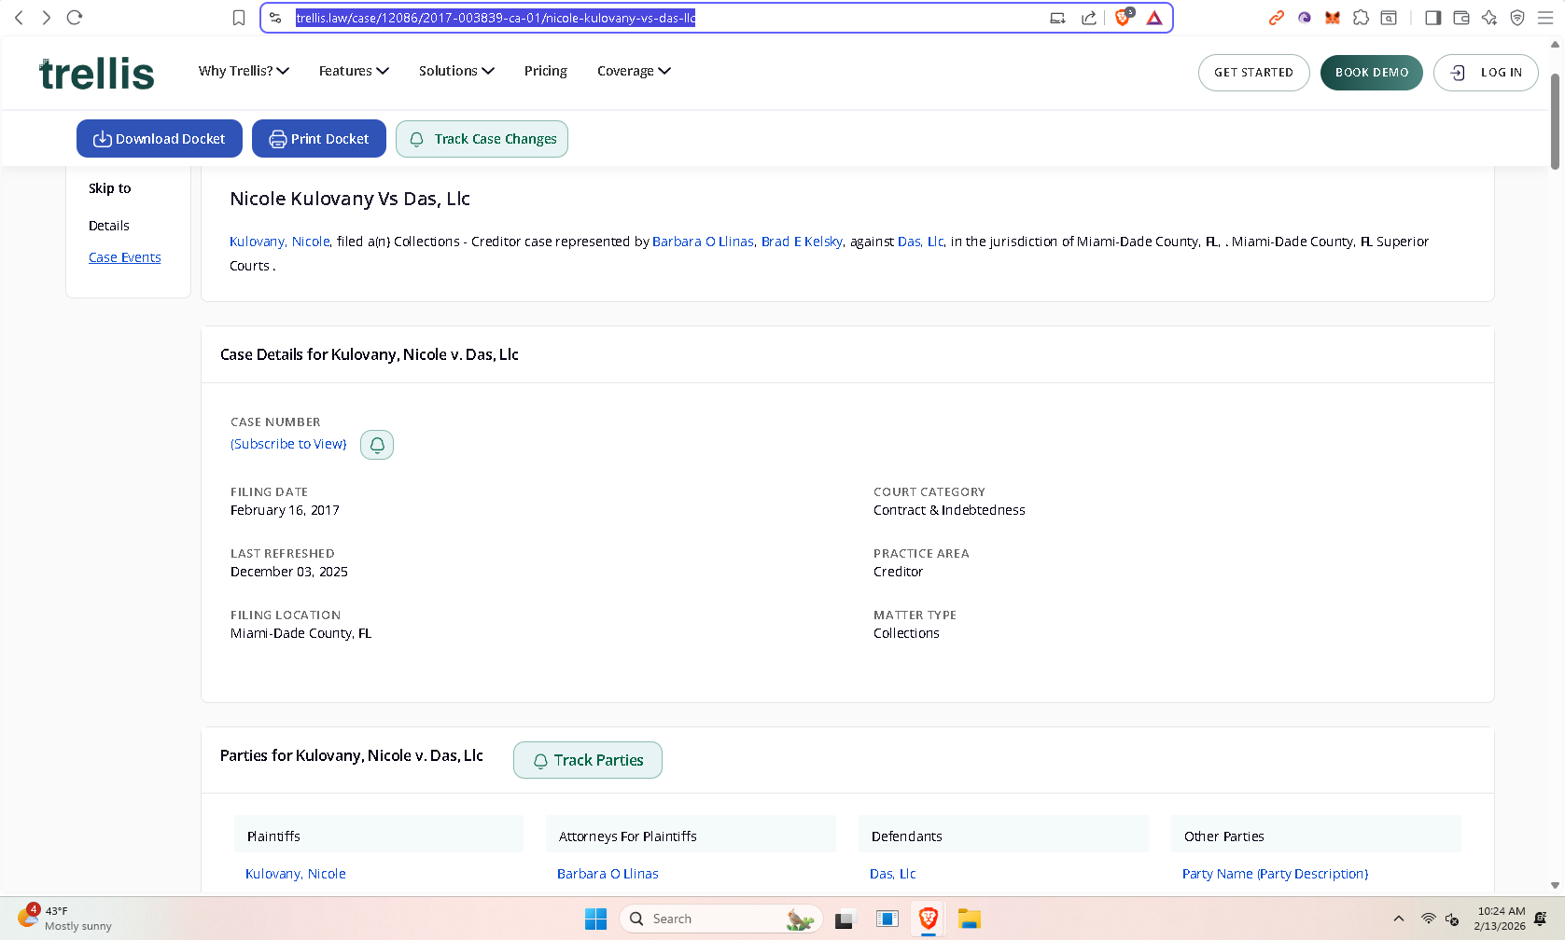Image resolution: width=1565 pixels, height=940 pixels.
Task: Jump to Case Events in sidebar
Action: [x=124, y=257]
